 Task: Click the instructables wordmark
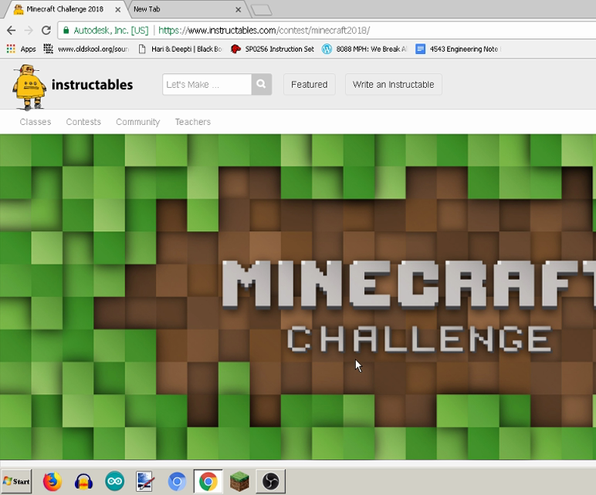[92, 85]
